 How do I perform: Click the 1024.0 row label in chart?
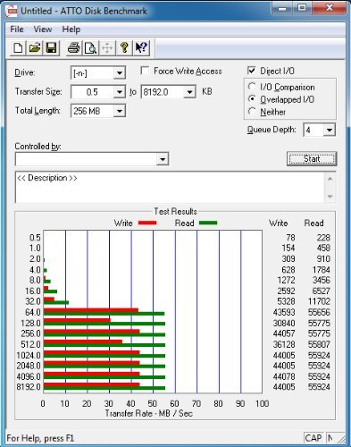[29, 355]
